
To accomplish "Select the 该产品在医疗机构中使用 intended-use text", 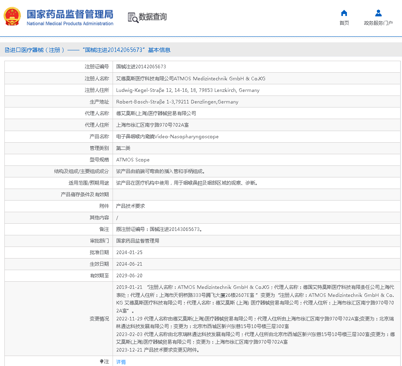I will click(187, 183).
